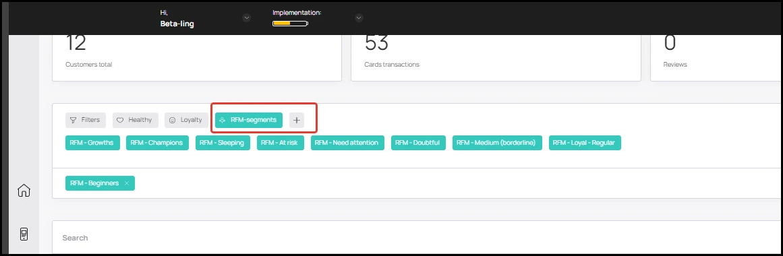Expand the Implementation progress dropdown
Screen dimensions: 783x256
pos(359,18)
